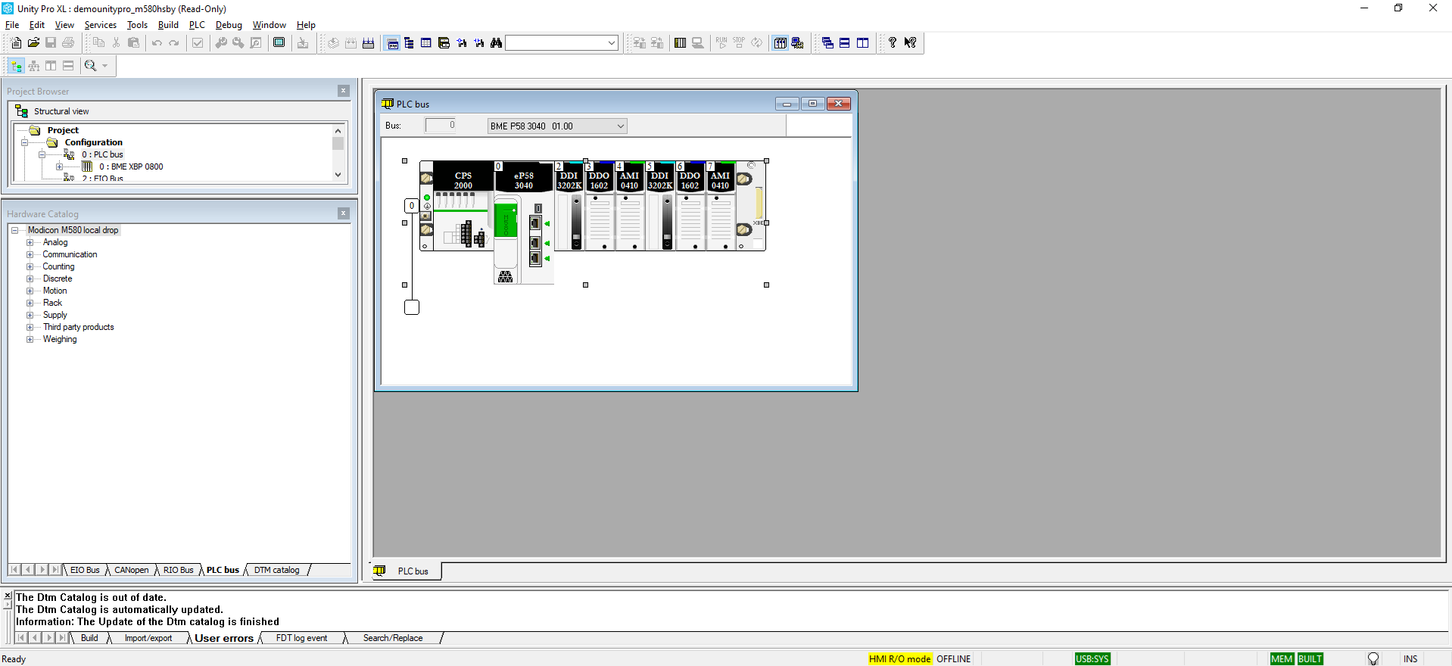This screenshot has height=666, width=1452.
Task: Click the Project Browser scroll down arrow
Action: tap(338, 175)
